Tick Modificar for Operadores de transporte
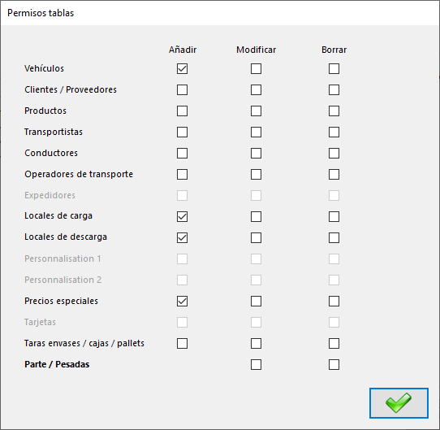 [256, 174]
